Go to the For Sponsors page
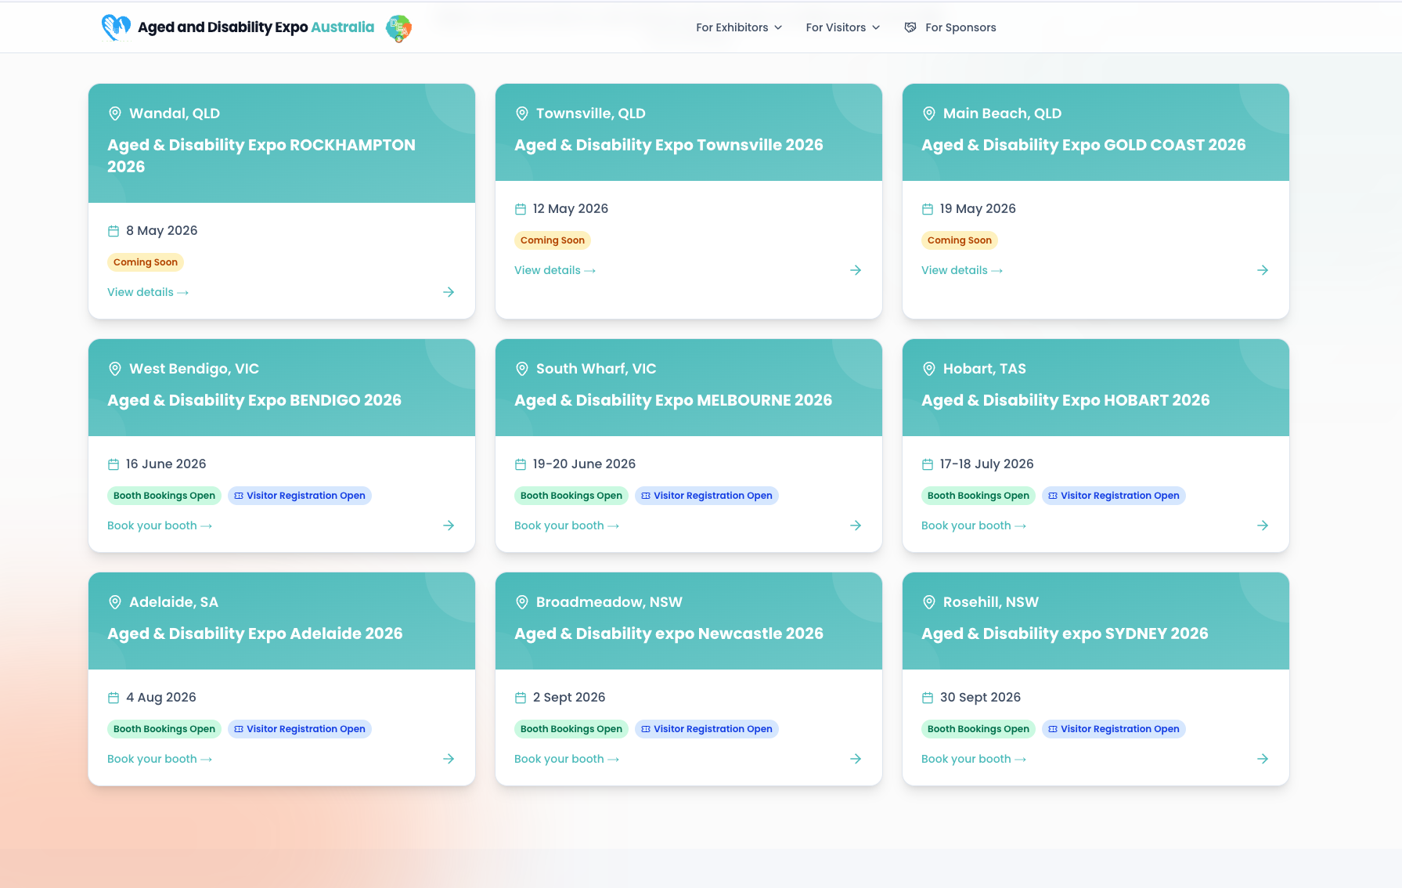The image size is (1402, 888). (950, 27)
